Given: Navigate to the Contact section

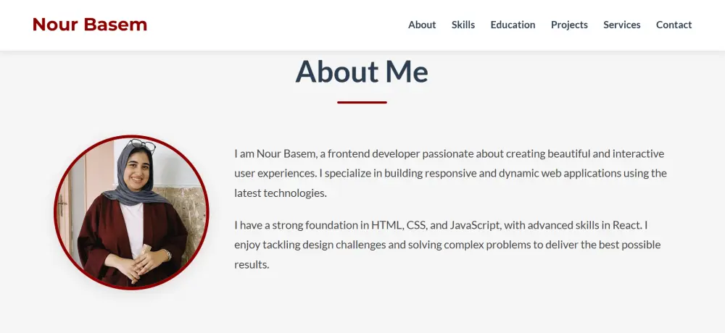Looking at the screenshot, I should (674, 25).
